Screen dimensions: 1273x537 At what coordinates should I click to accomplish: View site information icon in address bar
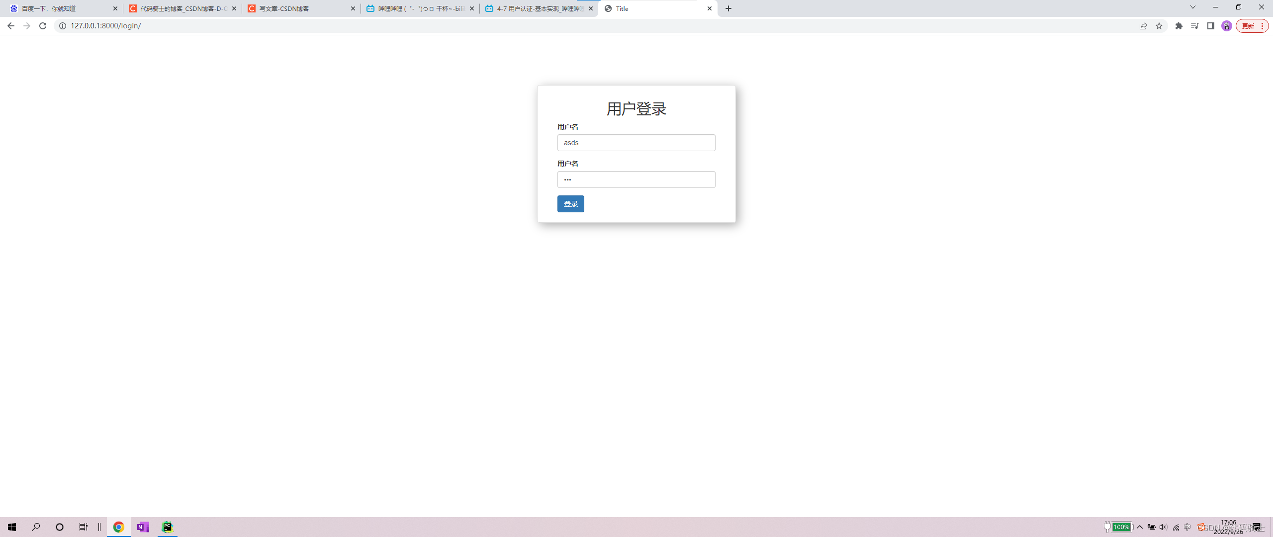(63, 26)
